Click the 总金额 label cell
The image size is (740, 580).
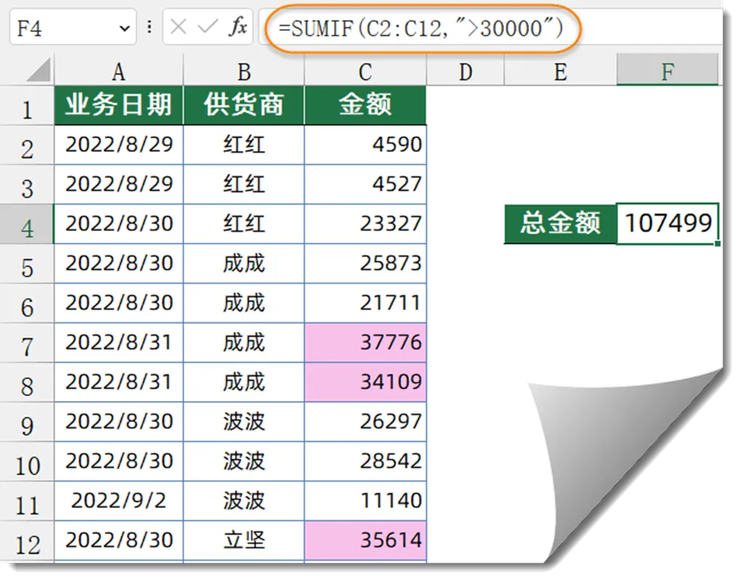tap(560, 223)
